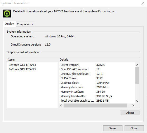Click the scroll down arrow in details list
The width and height of the screenshot is (147, 133).
[x=137, y=101]
